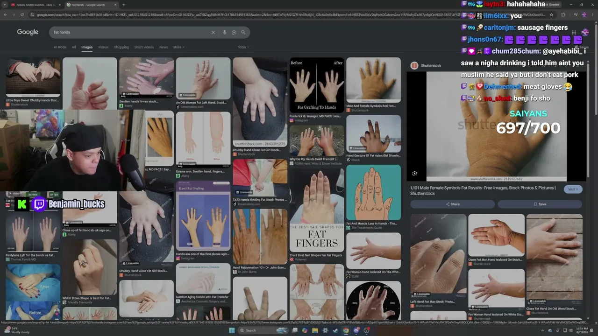
Task: Open 'Hands are one of the first places' Instagram image
Action: [203, 216]
